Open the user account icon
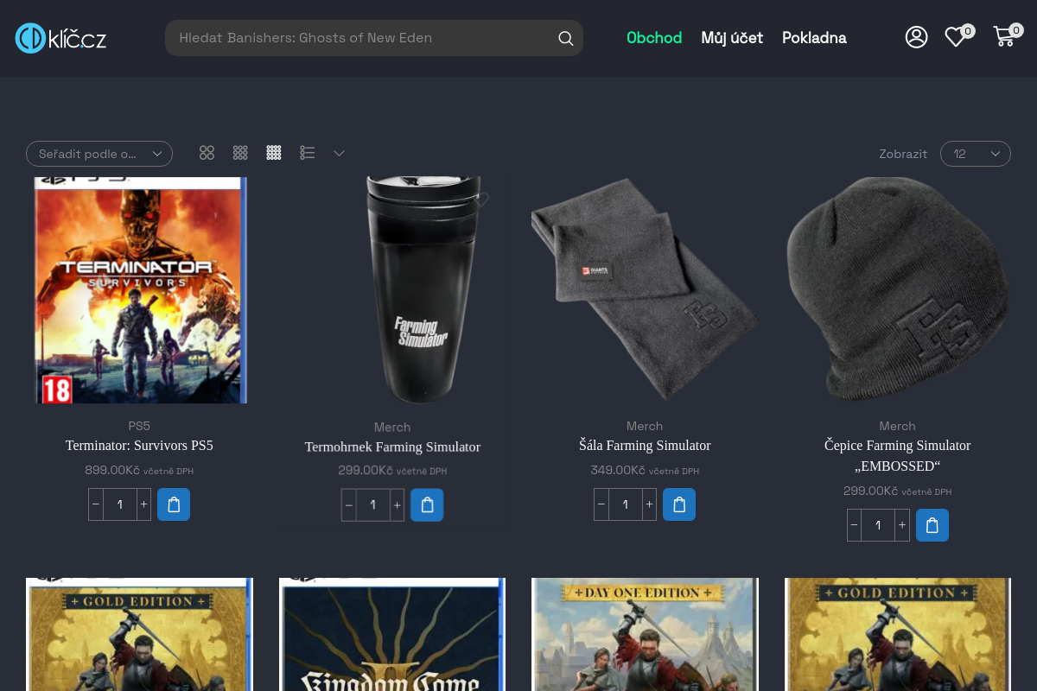Viewport: 1037px width, 691px height. (916, 37)
